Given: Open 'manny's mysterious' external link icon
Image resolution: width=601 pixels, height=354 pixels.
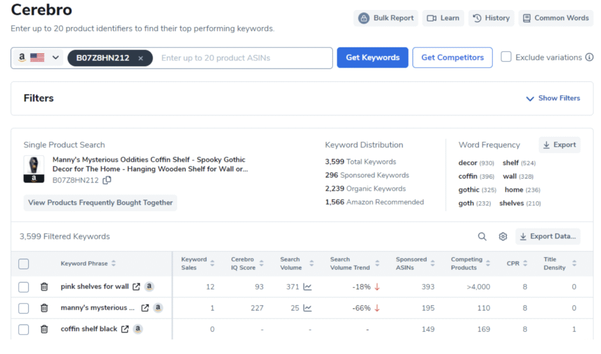Looking at the screenshot, I should coord(145,308).
